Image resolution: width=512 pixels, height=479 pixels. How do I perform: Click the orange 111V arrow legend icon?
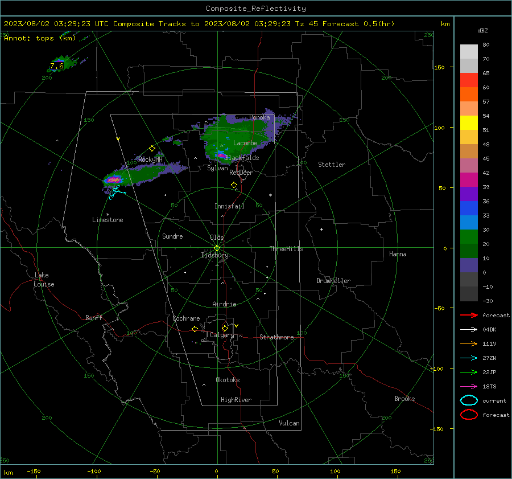469,343
